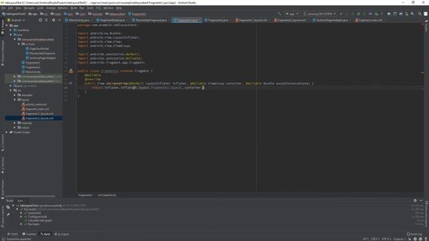Expand the manifests folder node

pos(11,30)
